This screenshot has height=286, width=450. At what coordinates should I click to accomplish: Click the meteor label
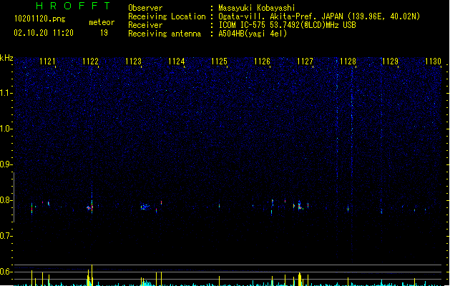click(102, 22)
